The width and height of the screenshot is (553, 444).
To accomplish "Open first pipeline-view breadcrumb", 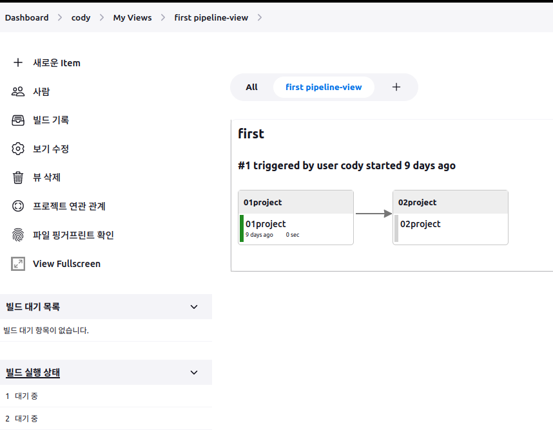I will (x=211, y=17).
